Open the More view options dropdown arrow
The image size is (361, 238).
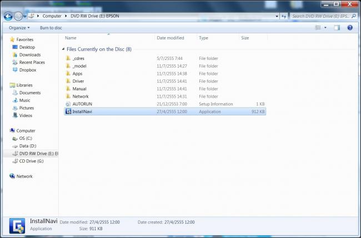click(x=325, y=28)
